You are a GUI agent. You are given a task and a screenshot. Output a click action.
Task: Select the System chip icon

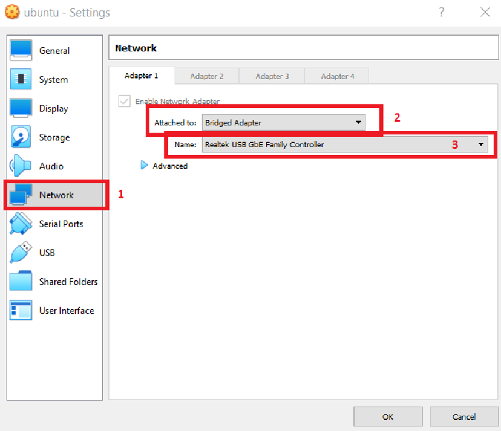tap(21, 80)
